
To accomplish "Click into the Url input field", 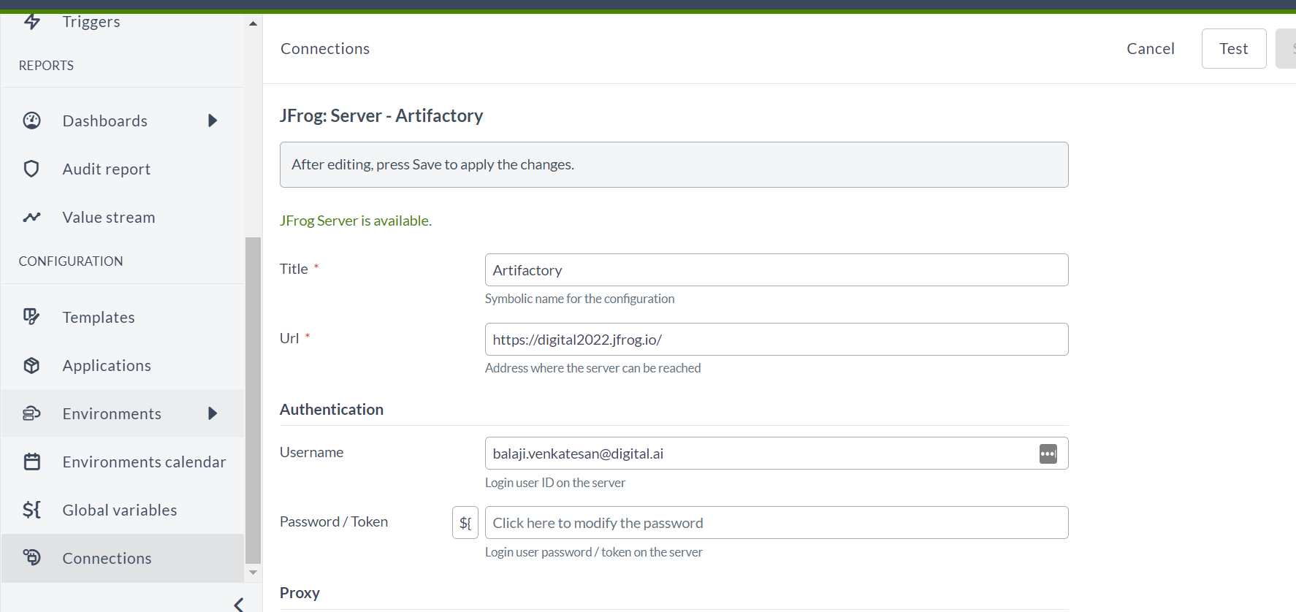I will click(x=776, y=340).
